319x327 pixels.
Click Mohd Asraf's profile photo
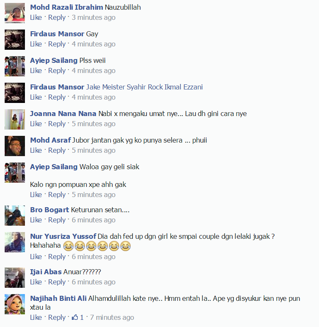coord(15,146)
